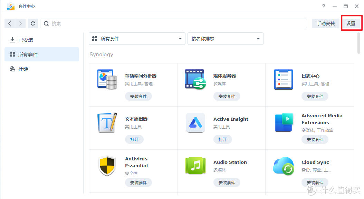Open the help question mark icon
This screenshot has height=199, width=364.
323,6
